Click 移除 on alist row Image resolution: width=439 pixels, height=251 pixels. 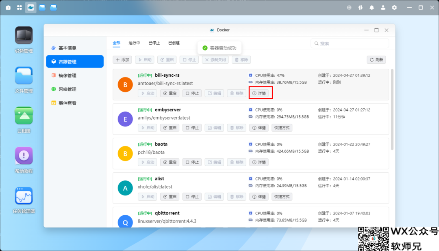237,197
